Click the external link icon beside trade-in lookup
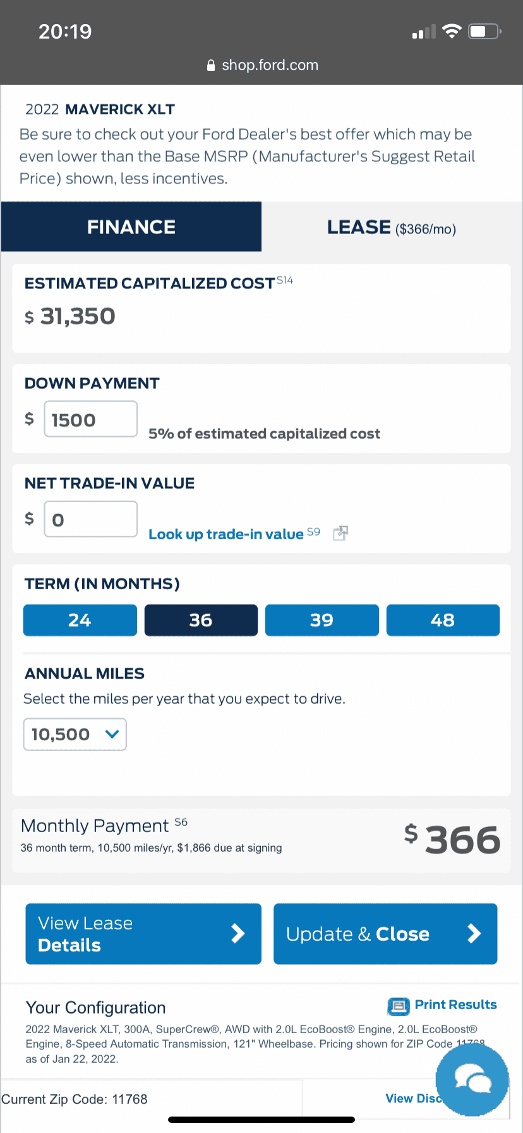The width and height of the screenshot is (523, 1133). [340, 533]
